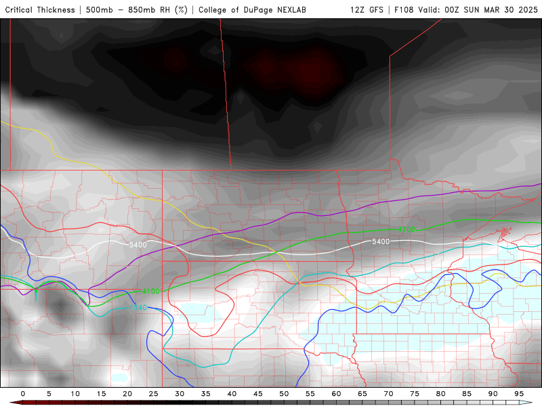This screenshot has width=542, height=406.
Task: Click the 4100 label just above the 1540 label
Action: (150, 292)
